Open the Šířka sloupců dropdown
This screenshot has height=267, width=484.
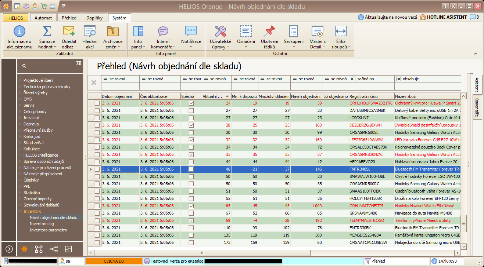point(341,47)
